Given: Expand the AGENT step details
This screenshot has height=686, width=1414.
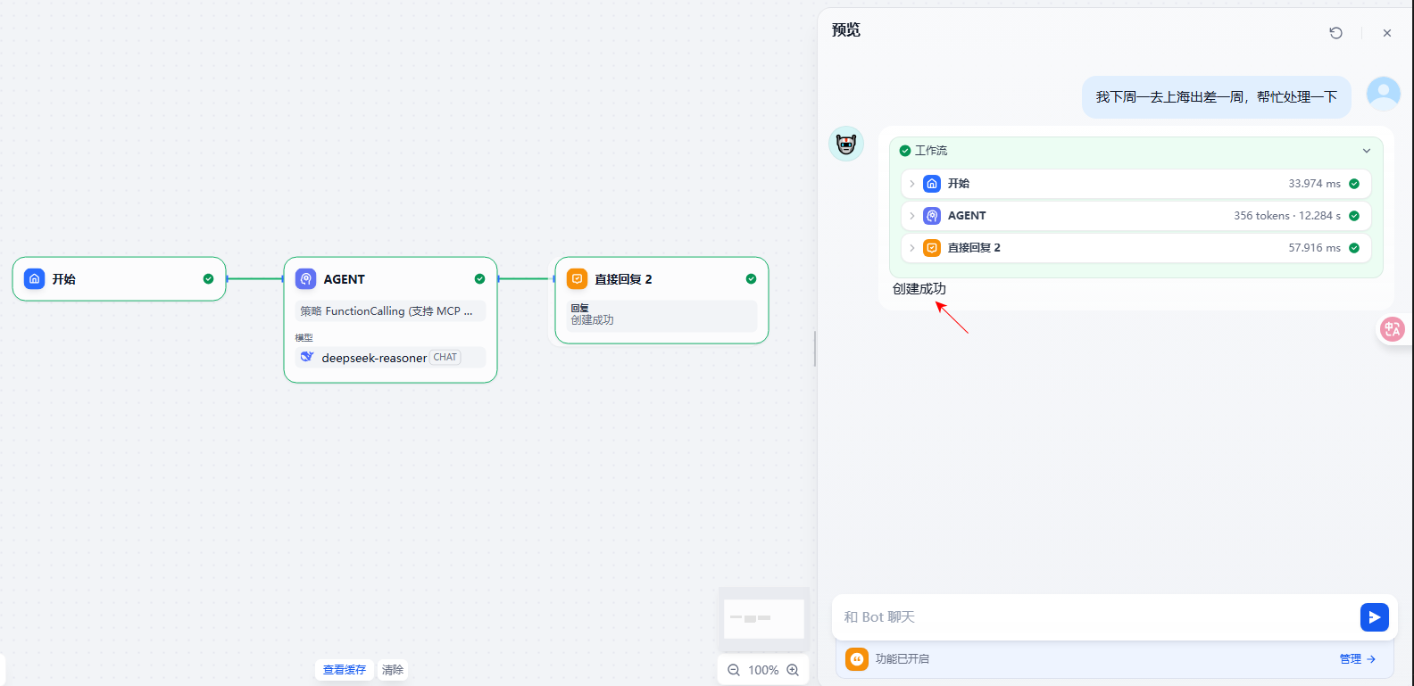Looking at the screenshot, I should pyautogui.click(x=911, y=216).
